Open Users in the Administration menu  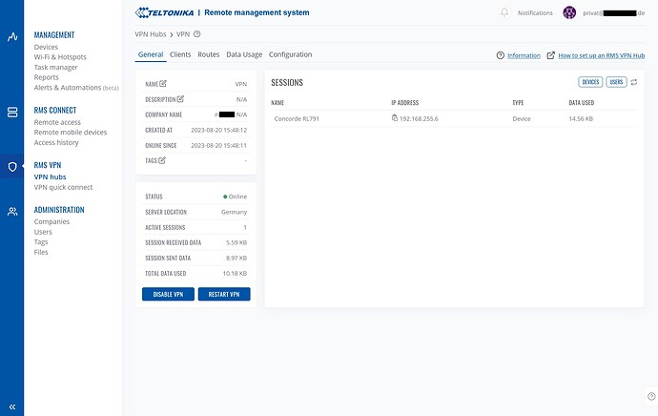coord(43,232)
